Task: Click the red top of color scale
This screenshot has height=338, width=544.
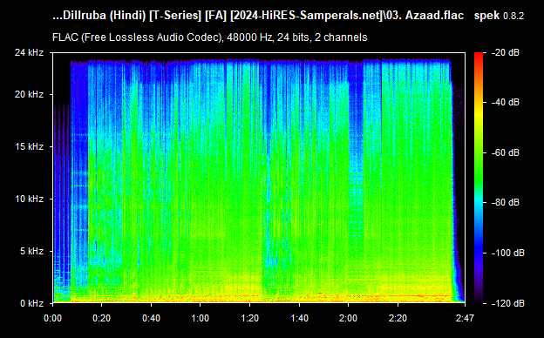Action: click(479, 56)
